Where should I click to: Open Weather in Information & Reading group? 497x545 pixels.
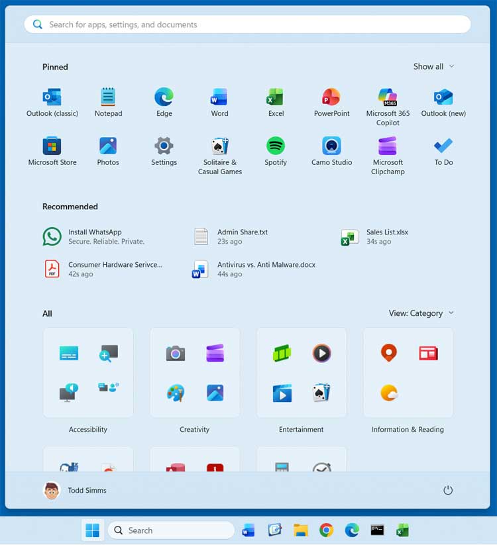pos(389,393)
